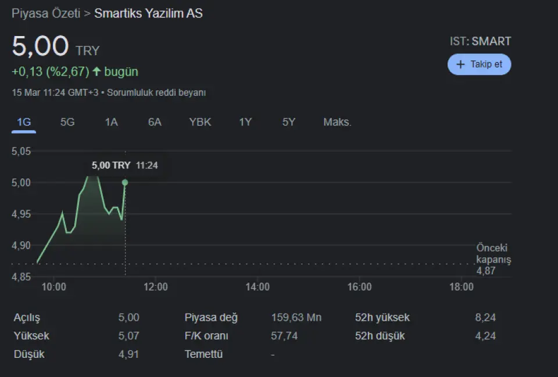The height and width of the screenshot is (377, 558).
Task: Select the Maks. maximum range tab
Action: tap(337, 122)
